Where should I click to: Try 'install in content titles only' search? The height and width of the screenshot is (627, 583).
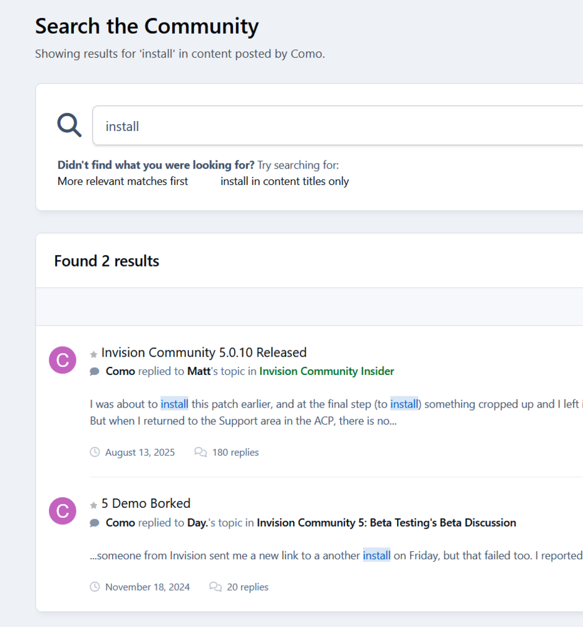285,181
